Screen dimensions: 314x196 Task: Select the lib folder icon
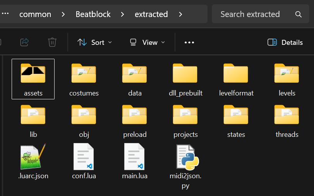[x=33, y=114]
